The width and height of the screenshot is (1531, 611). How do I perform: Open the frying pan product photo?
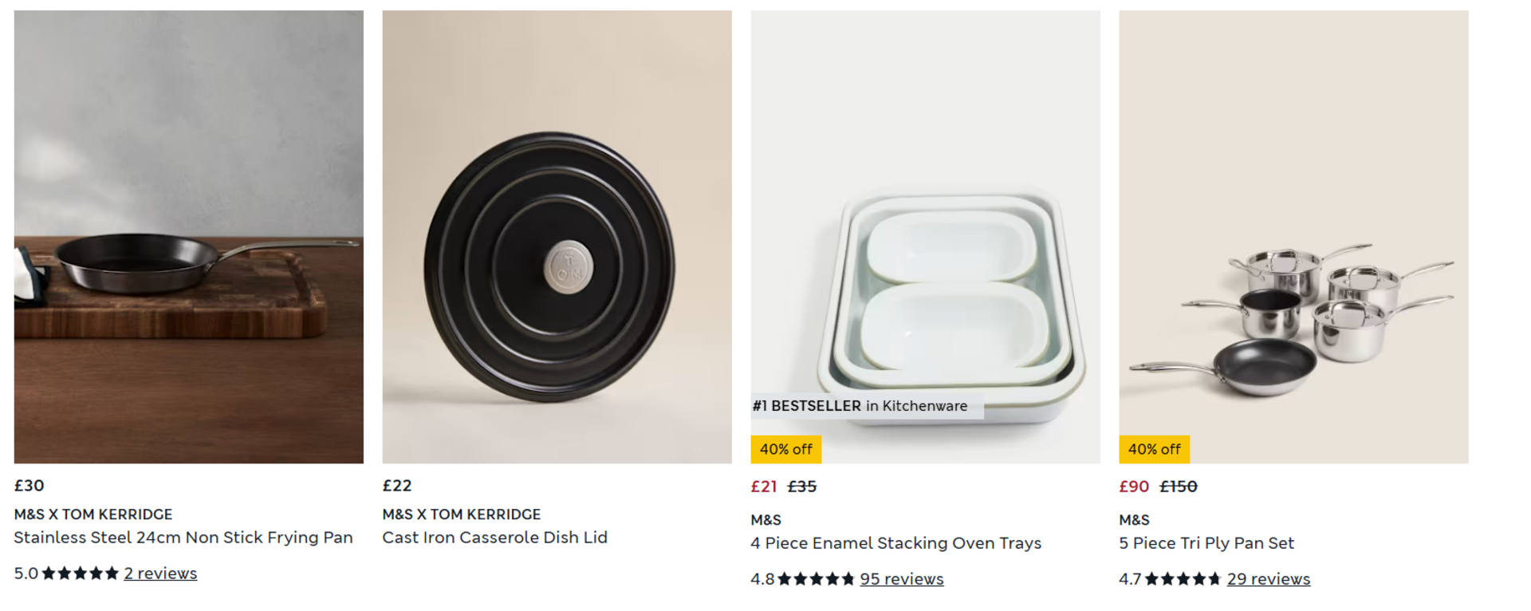pos(188,235)
